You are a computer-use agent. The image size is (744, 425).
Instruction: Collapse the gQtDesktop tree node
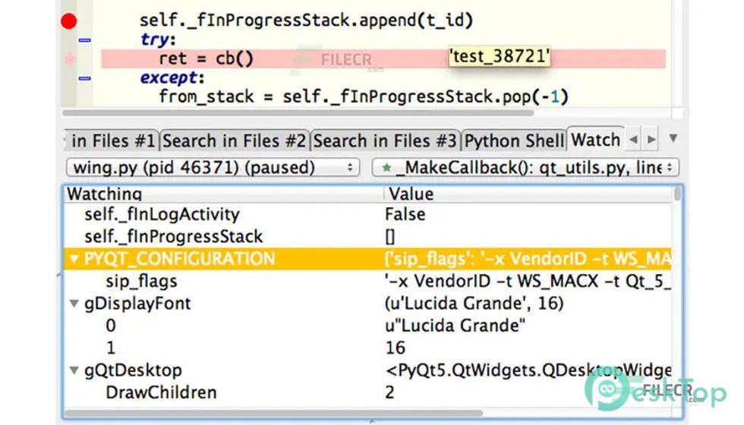(x=74, y=371)
